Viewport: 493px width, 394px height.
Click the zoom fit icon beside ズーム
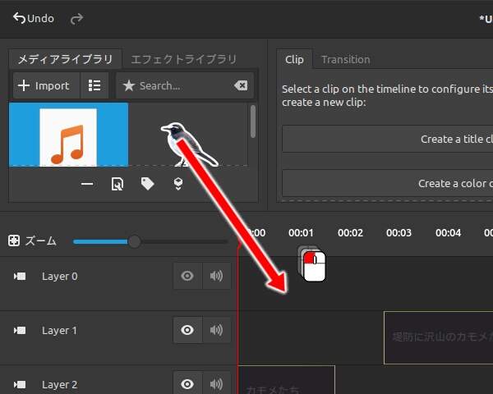click(14, 241)
